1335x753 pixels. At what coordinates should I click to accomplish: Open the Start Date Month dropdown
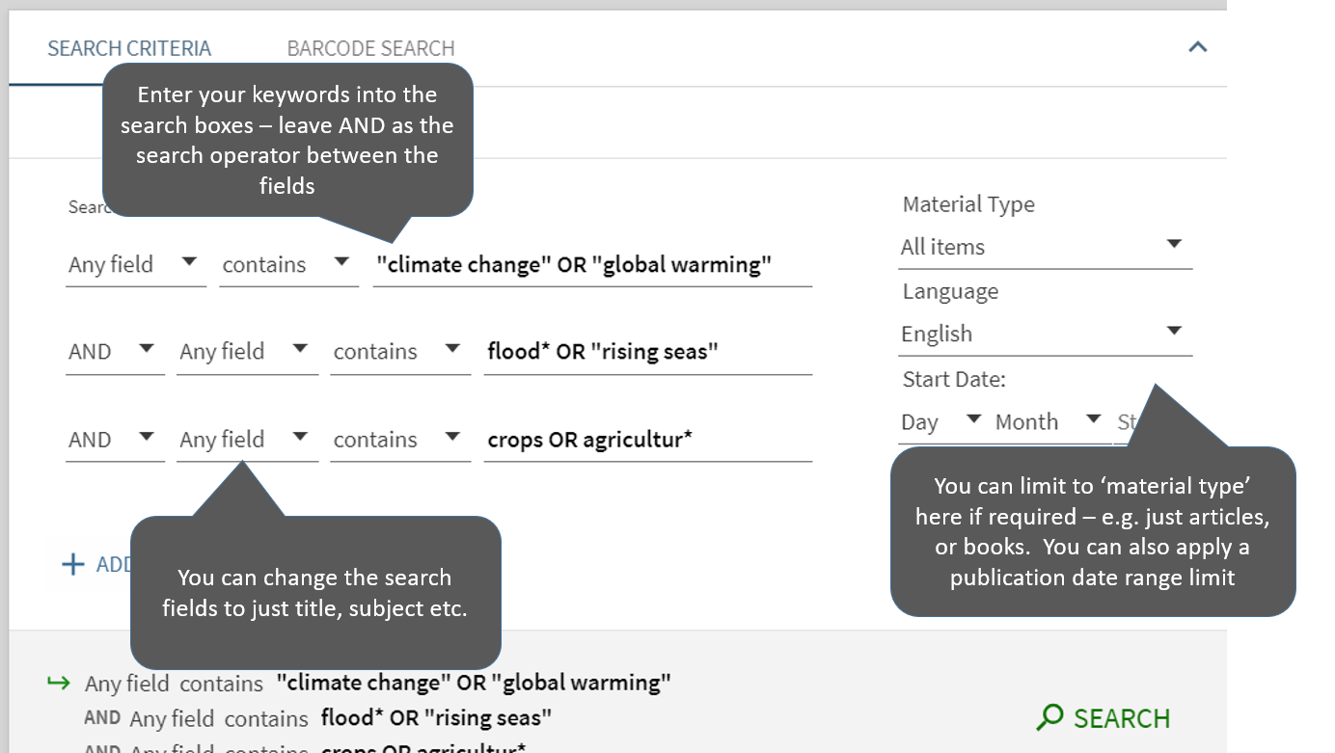point(1049,422)
